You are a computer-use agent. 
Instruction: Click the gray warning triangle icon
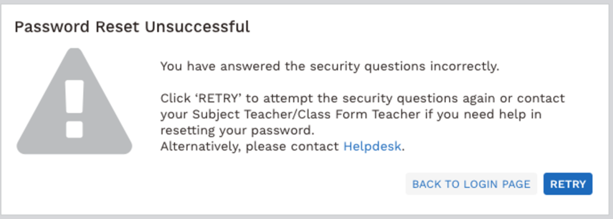coord(74,101)
